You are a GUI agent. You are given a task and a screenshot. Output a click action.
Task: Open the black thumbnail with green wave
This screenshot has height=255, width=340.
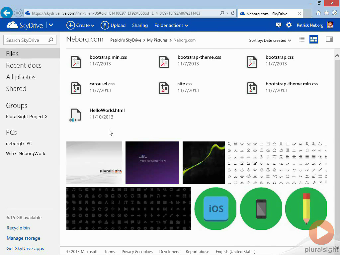click(x=204, y=163)
